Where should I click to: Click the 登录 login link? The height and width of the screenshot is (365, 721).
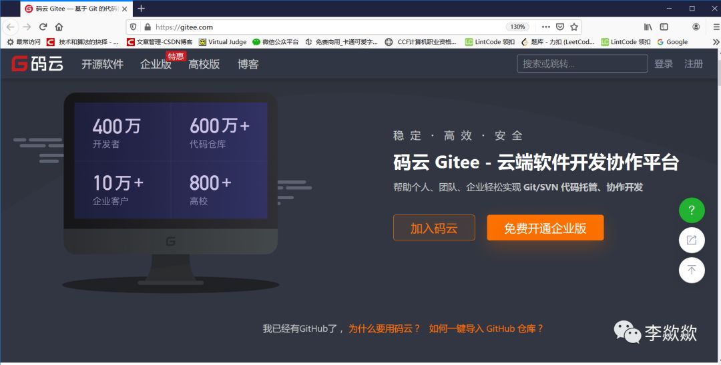tap(664, 64)
